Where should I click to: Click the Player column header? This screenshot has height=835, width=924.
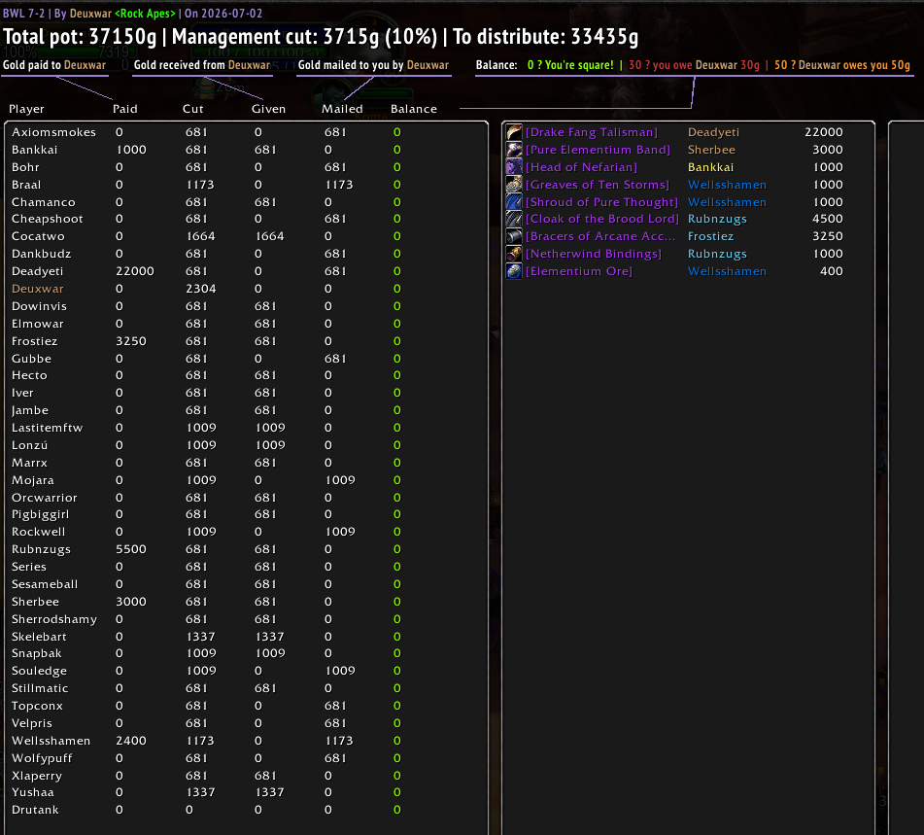click(x=26, y=109)
